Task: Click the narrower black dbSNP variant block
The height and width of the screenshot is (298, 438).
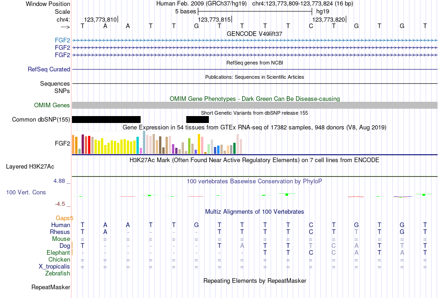Action: (197, 119)
